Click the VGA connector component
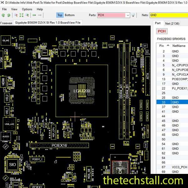Screen dimensions: 188x188 pos(2,60)
